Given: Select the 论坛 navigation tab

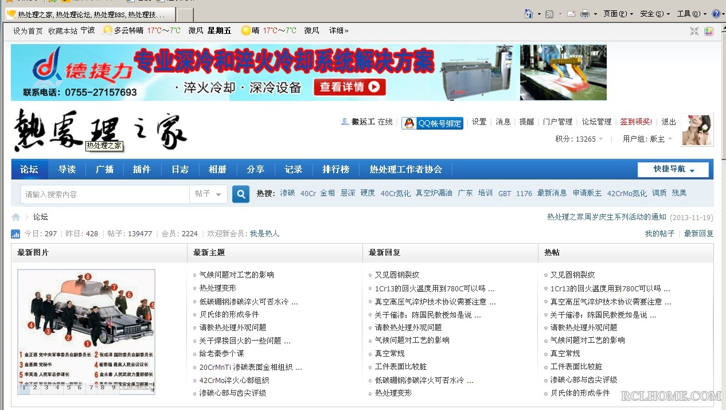Looking at the screenshot, I should [x=29, y=169].
